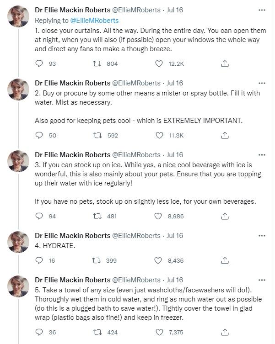Image resolution: width=275 pixels, height=344 pixels.
Task: Share the 'close your curtains' tweet
Action: tap(225, 64)
